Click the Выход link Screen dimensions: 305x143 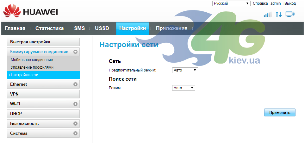290,3
